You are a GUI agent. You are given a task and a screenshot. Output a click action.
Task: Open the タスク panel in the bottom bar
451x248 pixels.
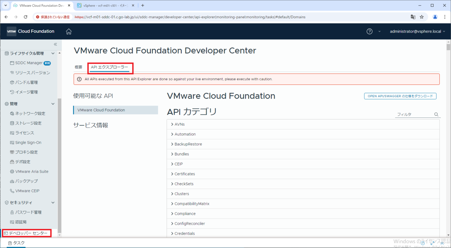point(17,243)
